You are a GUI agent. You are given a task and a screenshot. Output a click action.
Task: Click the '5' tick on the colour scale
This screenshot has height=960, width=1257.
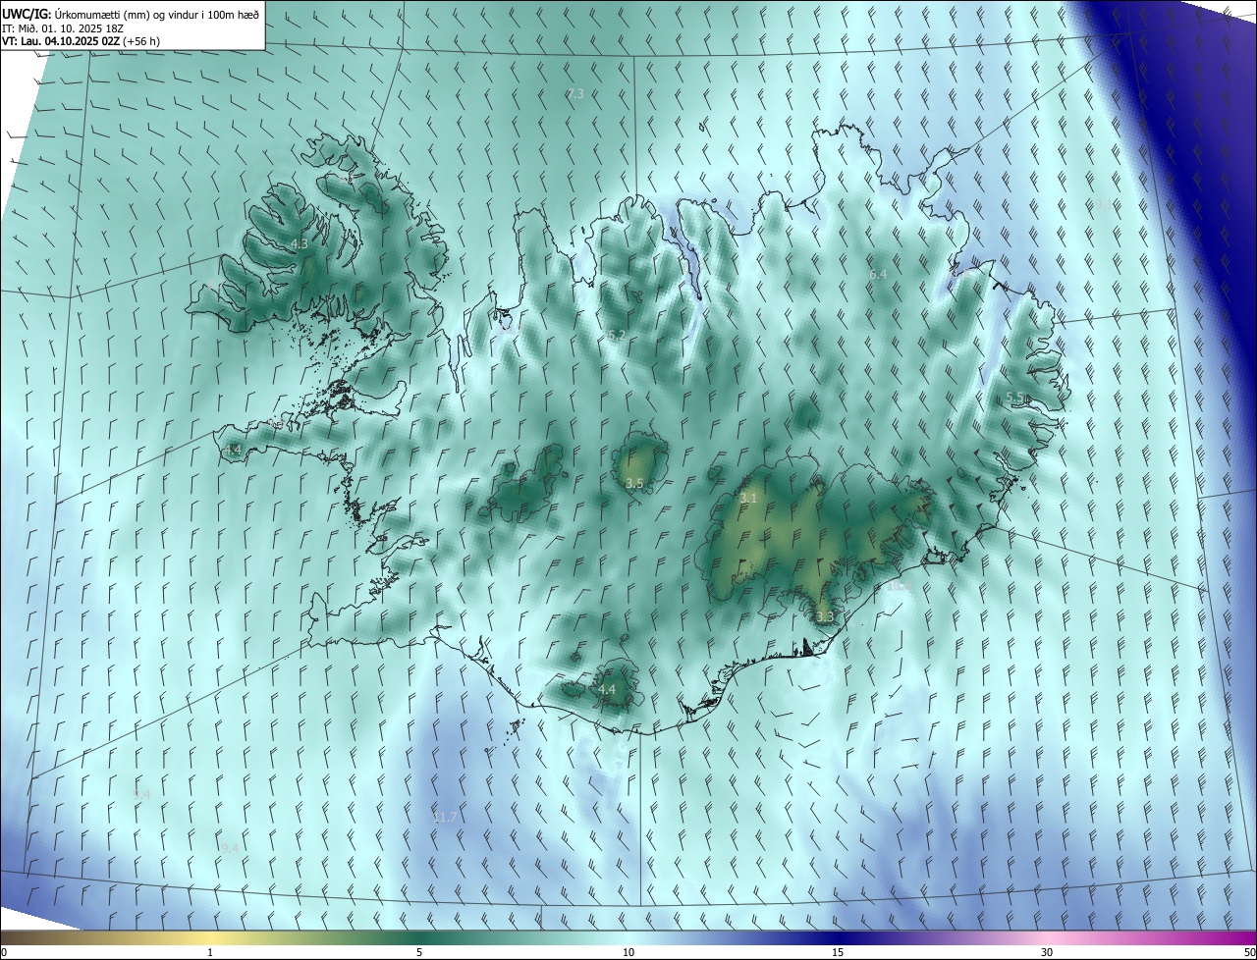tap(419, 953)
